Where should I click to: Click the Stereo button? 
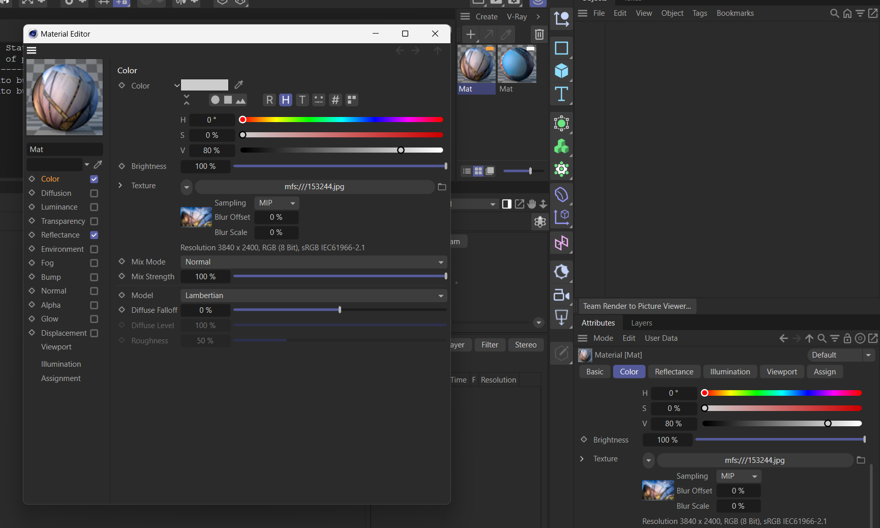click(x=526, y=345)
